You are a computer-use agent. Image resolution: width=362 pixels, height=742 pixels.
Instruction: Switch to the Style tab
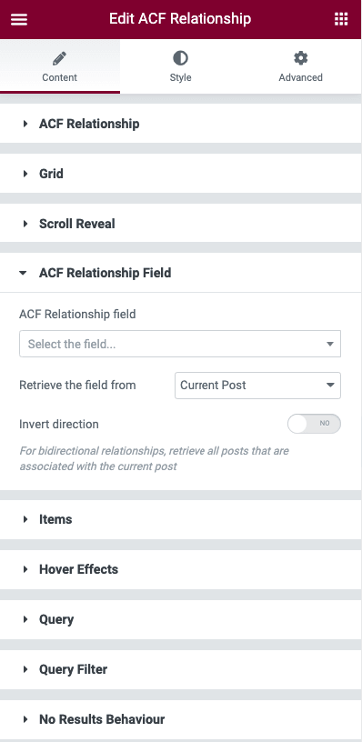tap(180, 66)
